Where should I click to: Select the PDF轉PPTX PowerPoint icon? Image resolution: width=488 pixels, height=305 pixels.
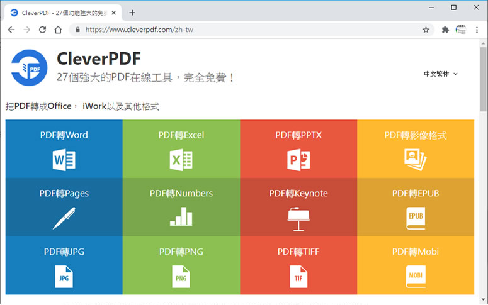(x=298, y=160)
